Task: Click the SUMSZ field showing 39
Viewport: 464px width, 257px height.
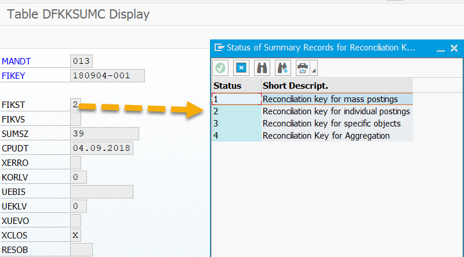Action: point(104,133)
